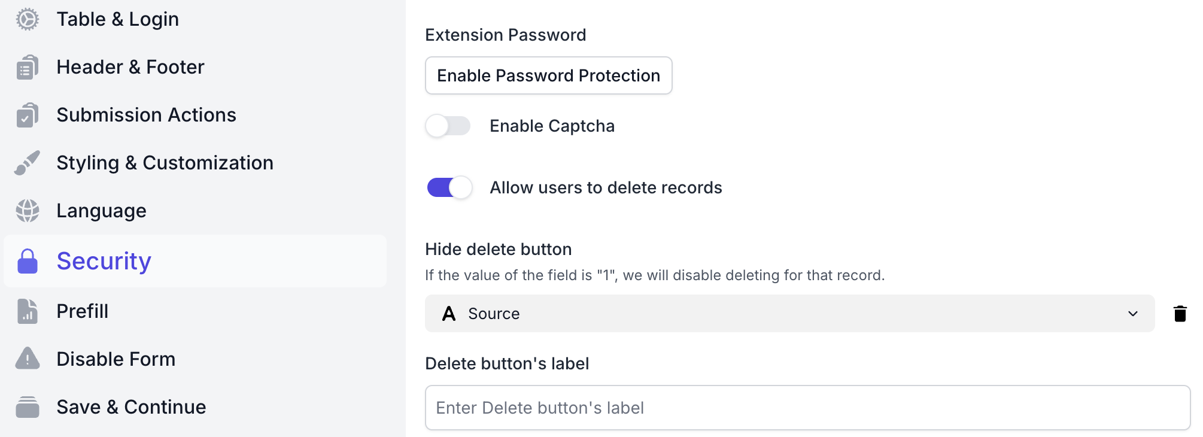Click the purple lock Security icon
1203x437 pixels.
click(x=28, y=261)
